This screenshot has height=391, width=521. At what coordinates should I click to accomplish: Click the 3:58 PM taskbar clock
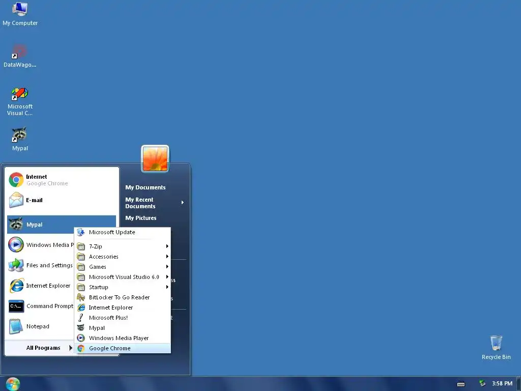point(502,383)
